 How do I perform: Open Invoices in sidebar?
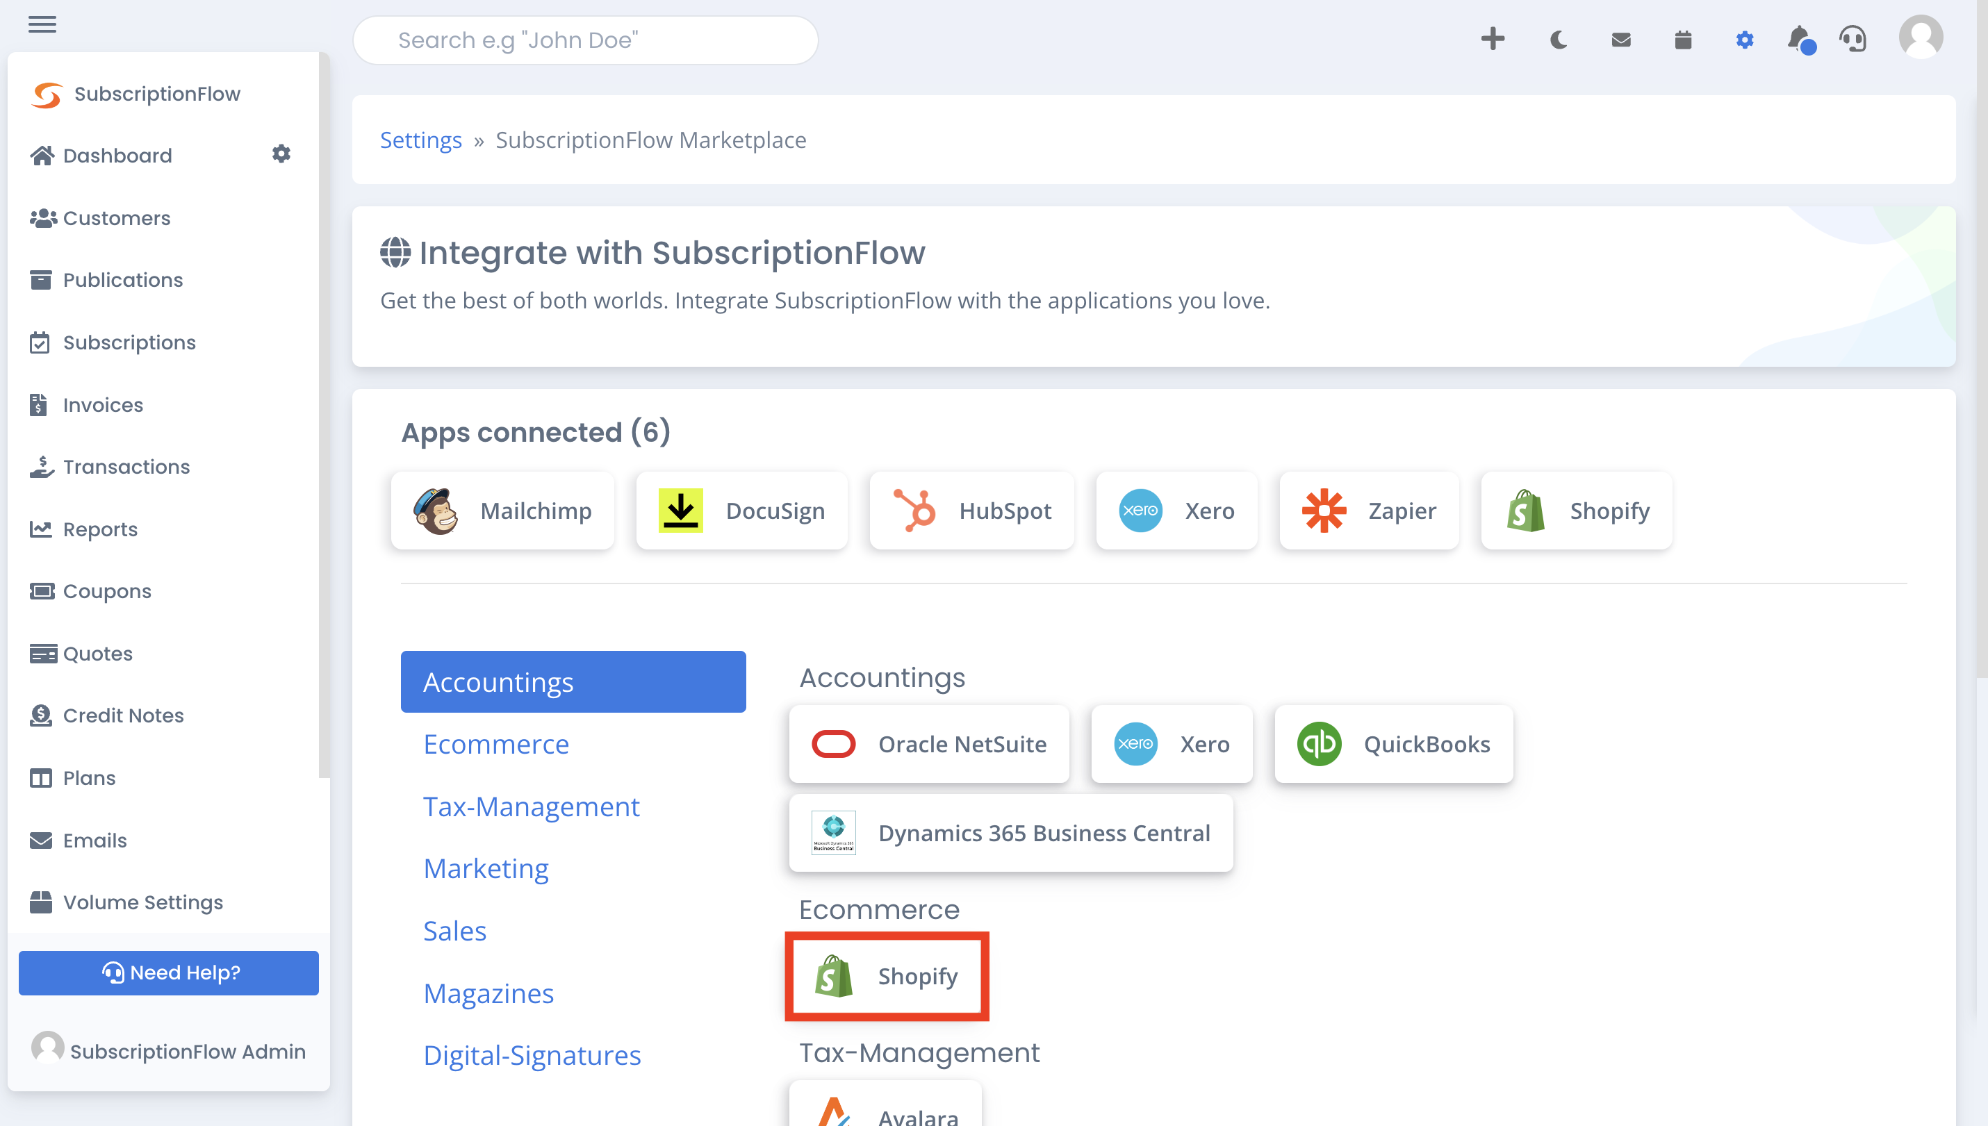tap(86, 405)
